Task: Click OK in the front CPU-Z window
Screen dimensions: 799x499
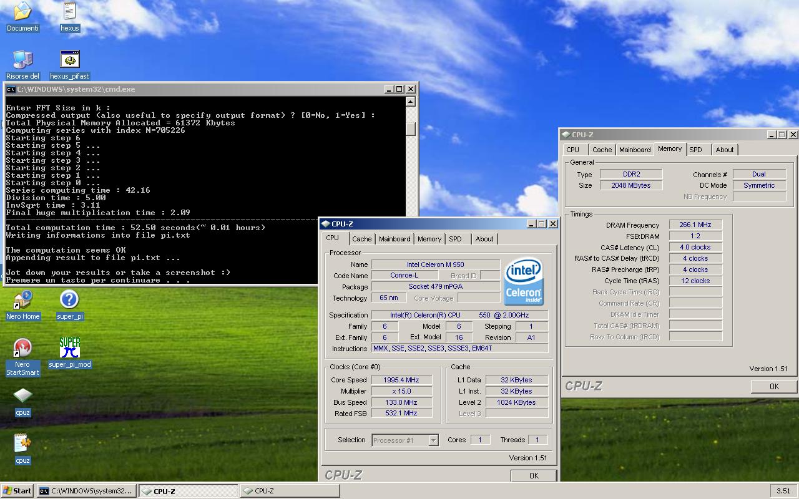Action: click(534, 475)
